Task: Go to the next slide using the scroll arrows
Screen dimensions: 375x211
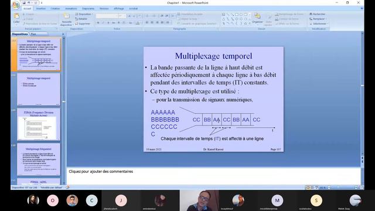Action: [362, 162]
